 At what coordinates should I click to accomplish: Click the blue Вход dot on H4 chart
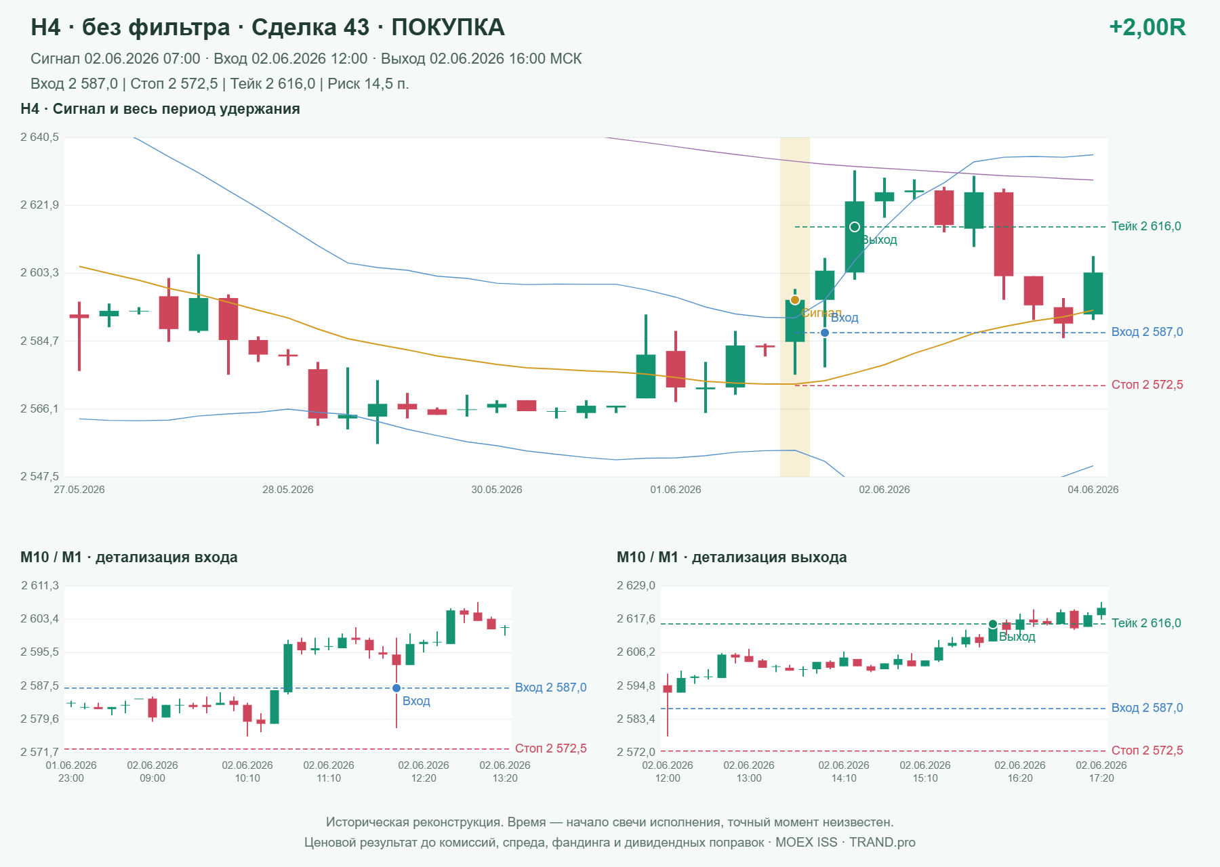(x=825, y=333)
